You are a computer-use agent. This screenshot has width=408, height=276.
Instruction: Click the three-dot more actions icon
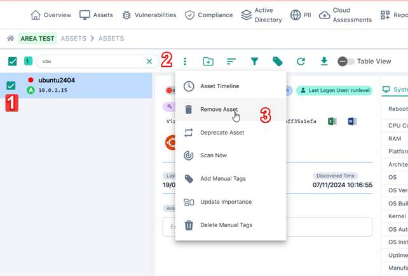coord(185,62)
